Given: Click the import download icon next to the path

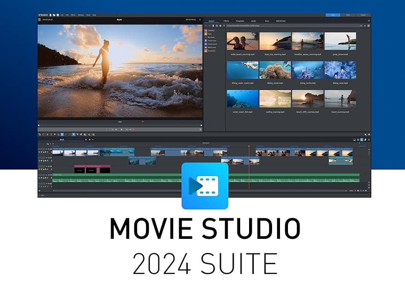Looking at the screenshot, I should 365,26.
